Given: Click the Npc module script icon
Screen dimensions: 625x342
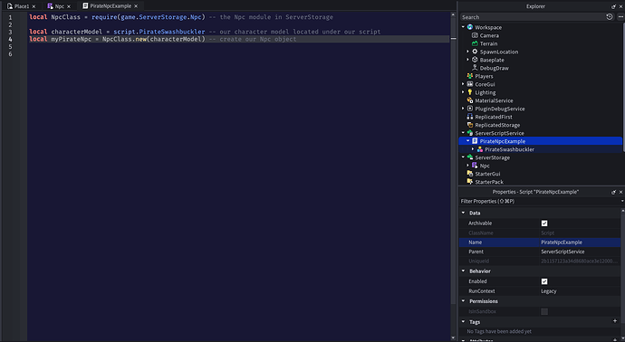Looking at the screenshot, I should point(475,166).
